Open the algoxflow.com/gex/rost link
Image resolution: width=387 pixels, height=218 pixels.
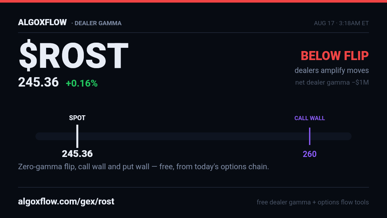(66, 202)
